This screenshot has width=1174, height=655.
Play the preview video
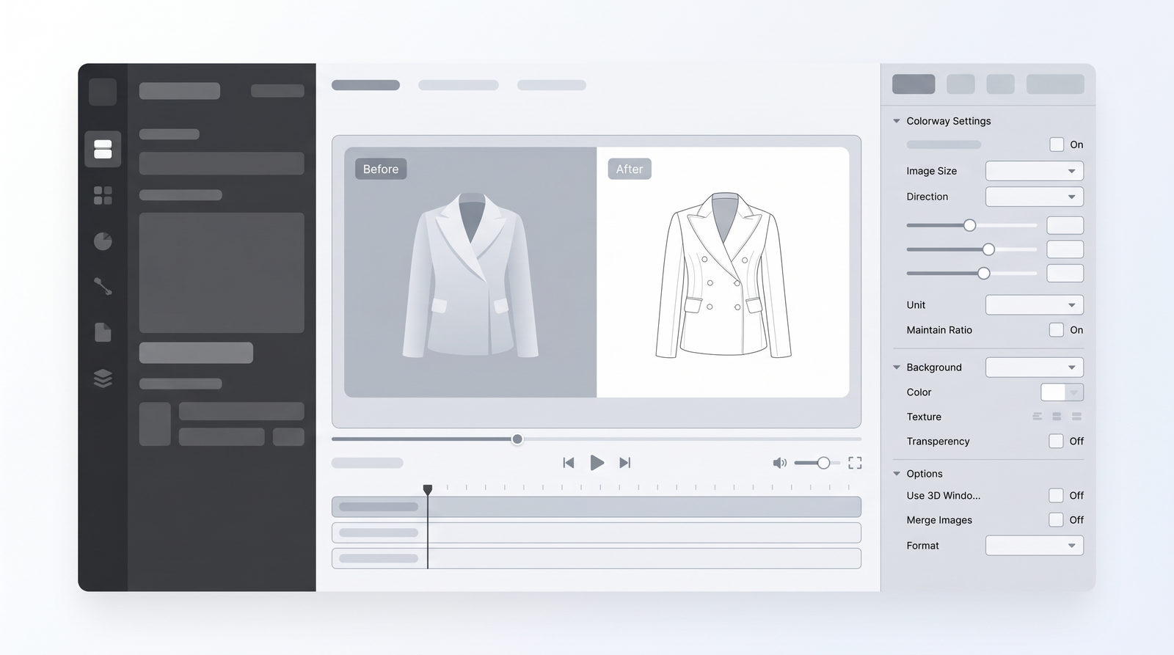(597, 463)
